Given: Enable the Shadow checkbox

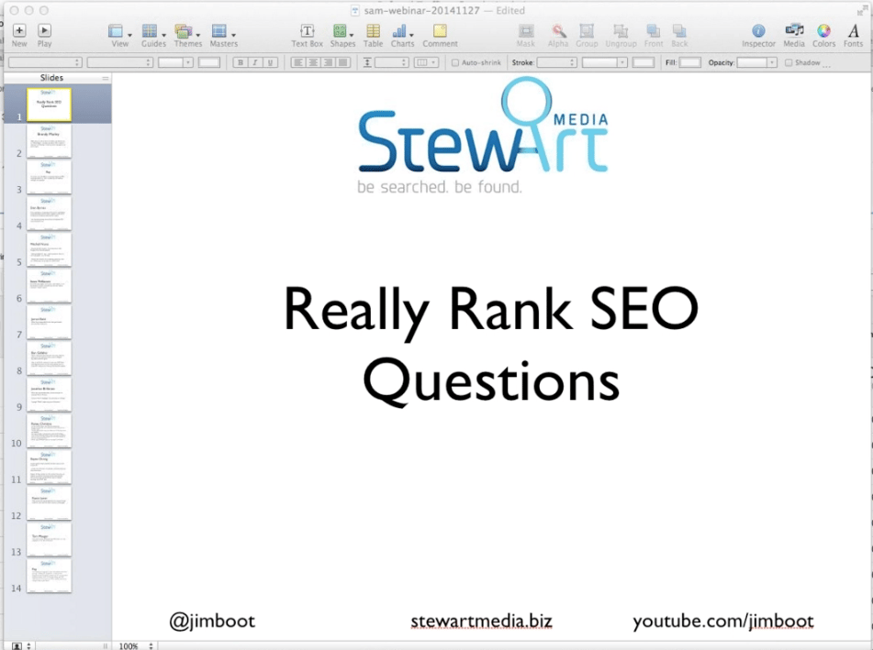Looking at the screenshot, I should (789, 63).
